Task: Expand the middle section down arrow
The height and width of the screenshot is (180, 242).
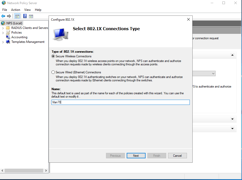Action: (x=232, y=119)
